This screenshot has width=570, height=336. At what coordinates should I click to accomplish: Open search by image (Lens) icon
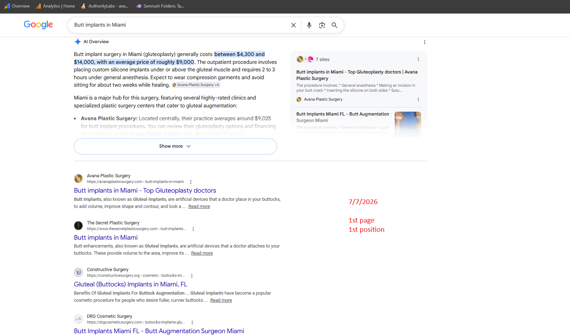[322, 25]
